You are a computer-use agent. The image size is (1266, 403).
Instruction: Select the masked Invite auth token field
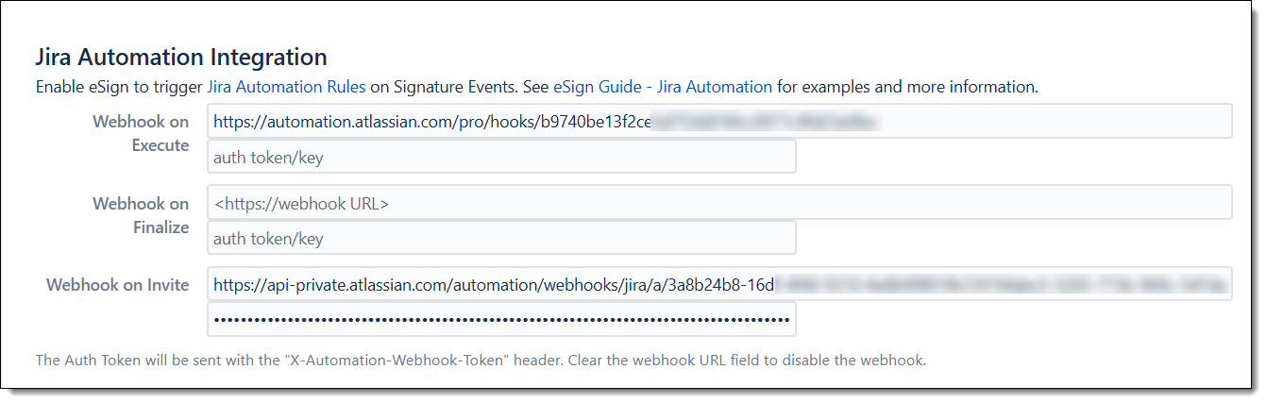tap(500, 319)
